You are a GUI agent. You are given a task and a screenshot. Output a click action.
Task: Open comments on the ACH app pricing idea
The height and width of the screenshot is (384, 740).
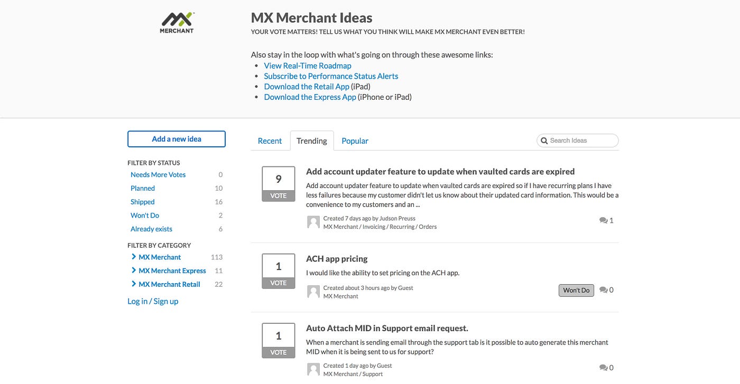(x=606, y=290)
